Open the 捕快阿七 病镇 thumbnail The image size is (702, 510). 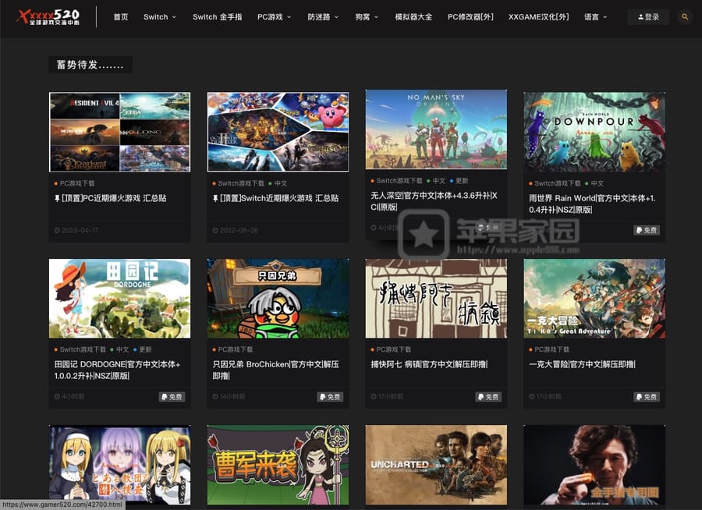[x=436, y=298]
